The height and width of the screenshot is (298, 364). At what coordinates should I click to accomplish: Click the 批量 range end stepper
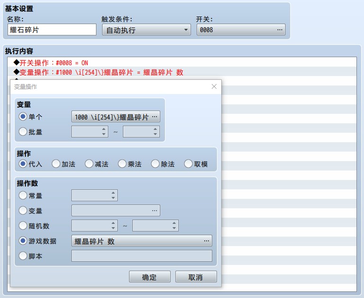pyautogui.click(x=141, y=131)
